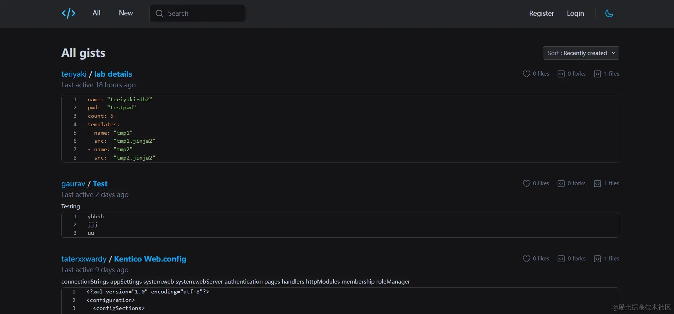Open gaurav's Test gist title
Image resolution: width=674 pixels, height=314 pixels.
(100, 184)
